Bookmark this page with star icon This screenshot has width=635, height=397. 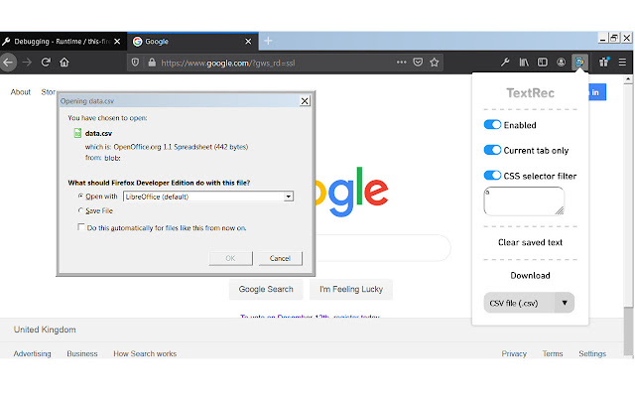pos(436,62)
